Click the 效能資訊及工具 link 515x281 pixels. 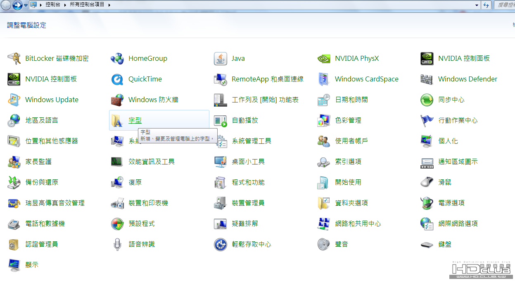[152, 162]
